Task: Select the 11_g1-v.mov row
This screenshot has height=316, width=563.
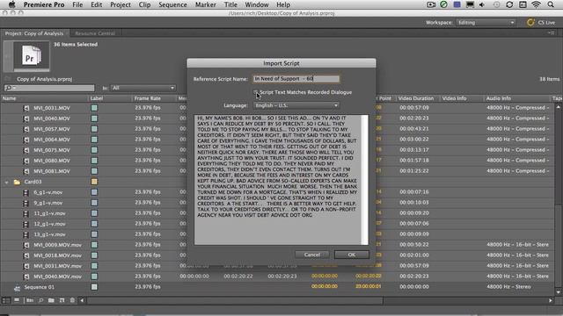Action: point(277,213)
